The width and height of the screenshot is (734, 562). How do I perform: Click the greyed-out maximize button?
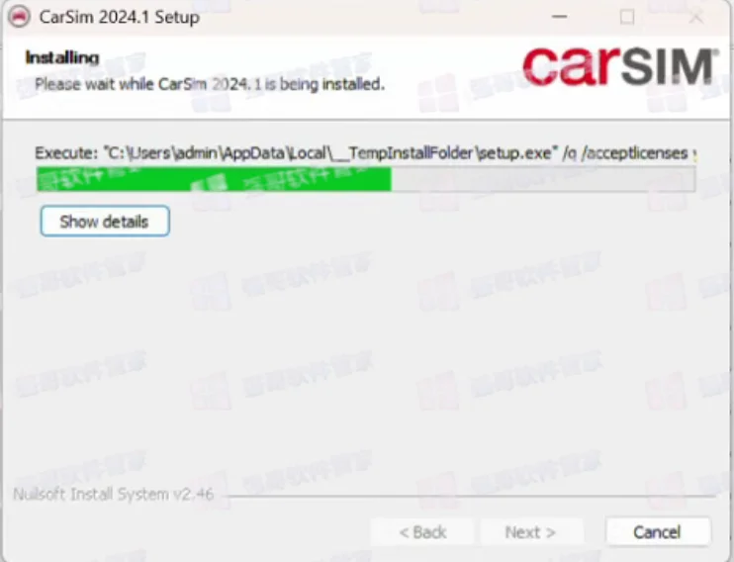tap(627, 18)
